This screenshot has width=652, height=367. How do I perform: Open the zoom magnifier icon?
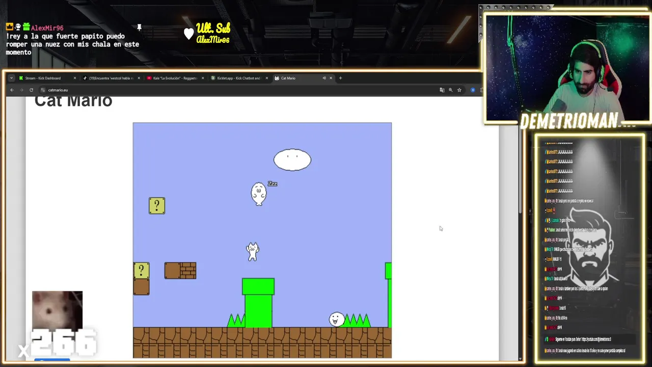point(450,90)
